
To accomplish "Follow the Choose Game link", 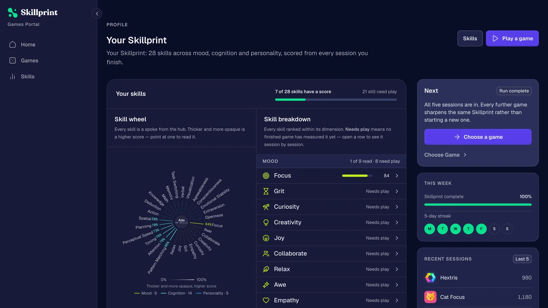I will (x=446, y=155).
